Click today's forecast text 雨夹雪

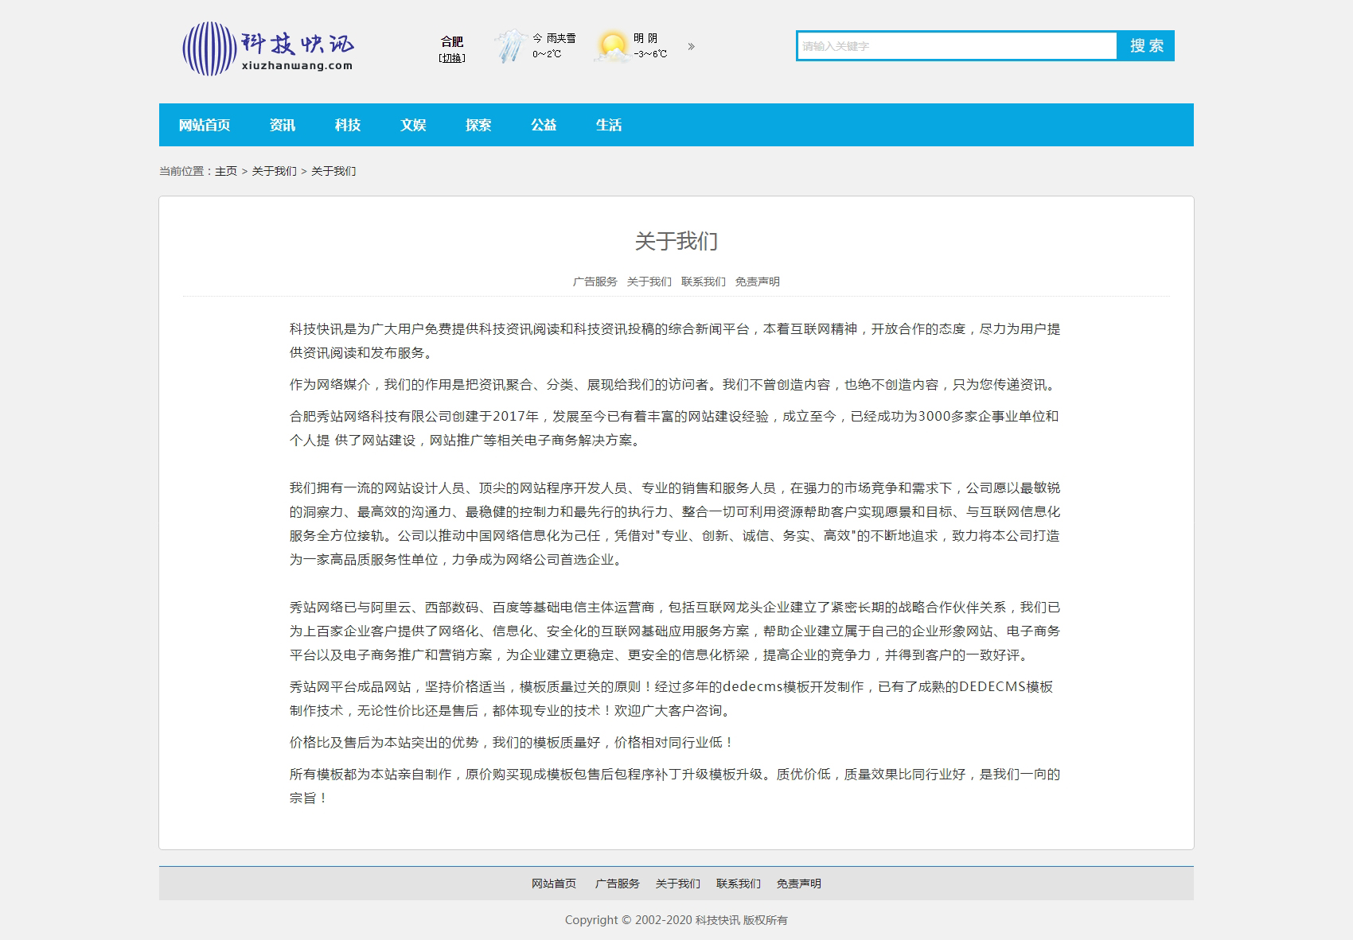point(561,38)
